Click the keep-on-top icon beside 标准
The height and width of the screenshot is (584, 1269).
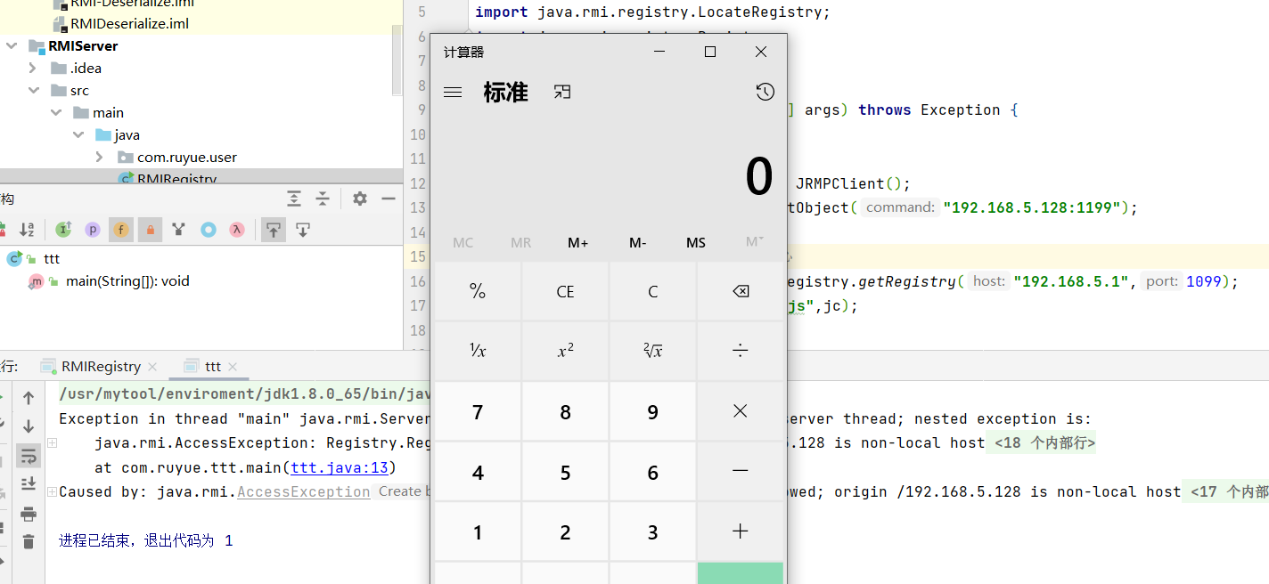pyautogui.click(x=561, y=92)
